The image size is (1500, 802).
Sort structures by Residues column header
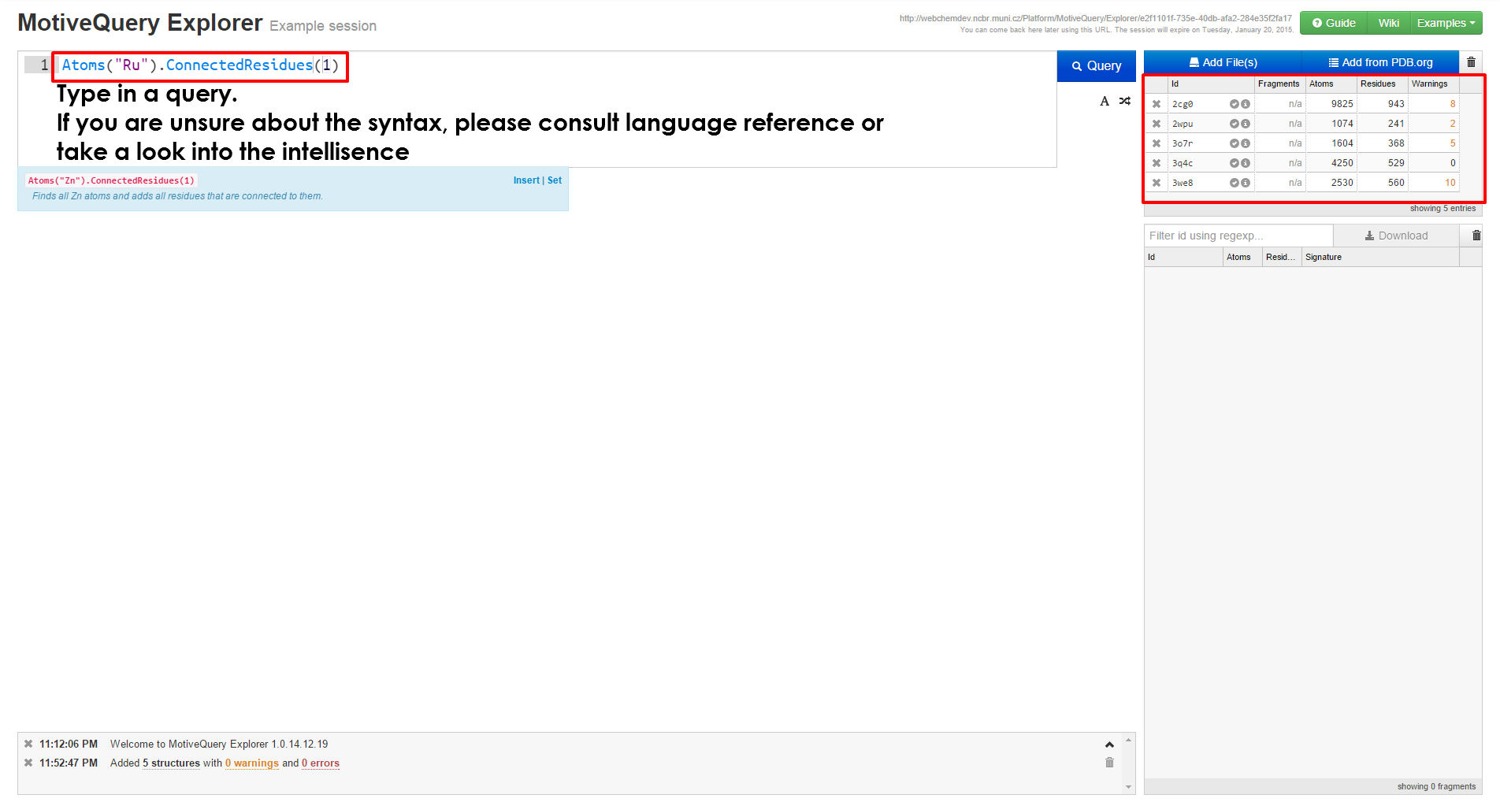[x=1382, y=84]
